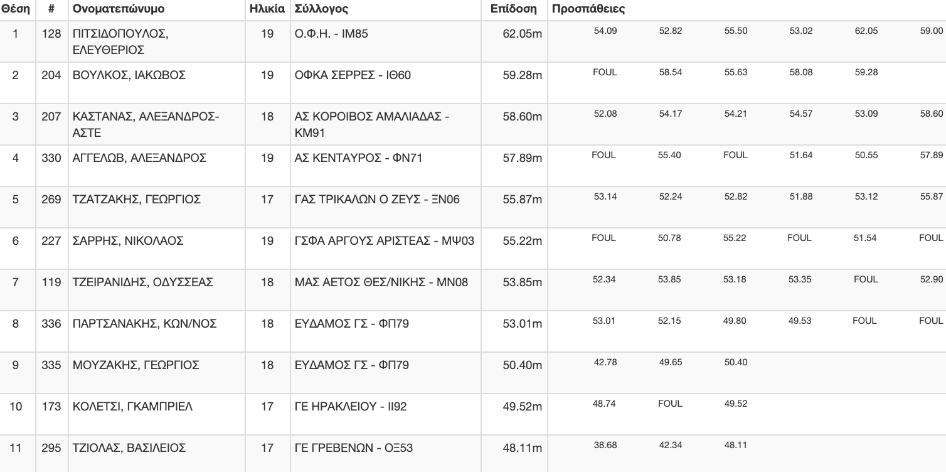
Task: Click the 57.89m result of ΑΓΓΕΛΩΒ
Action: [523, 158]
